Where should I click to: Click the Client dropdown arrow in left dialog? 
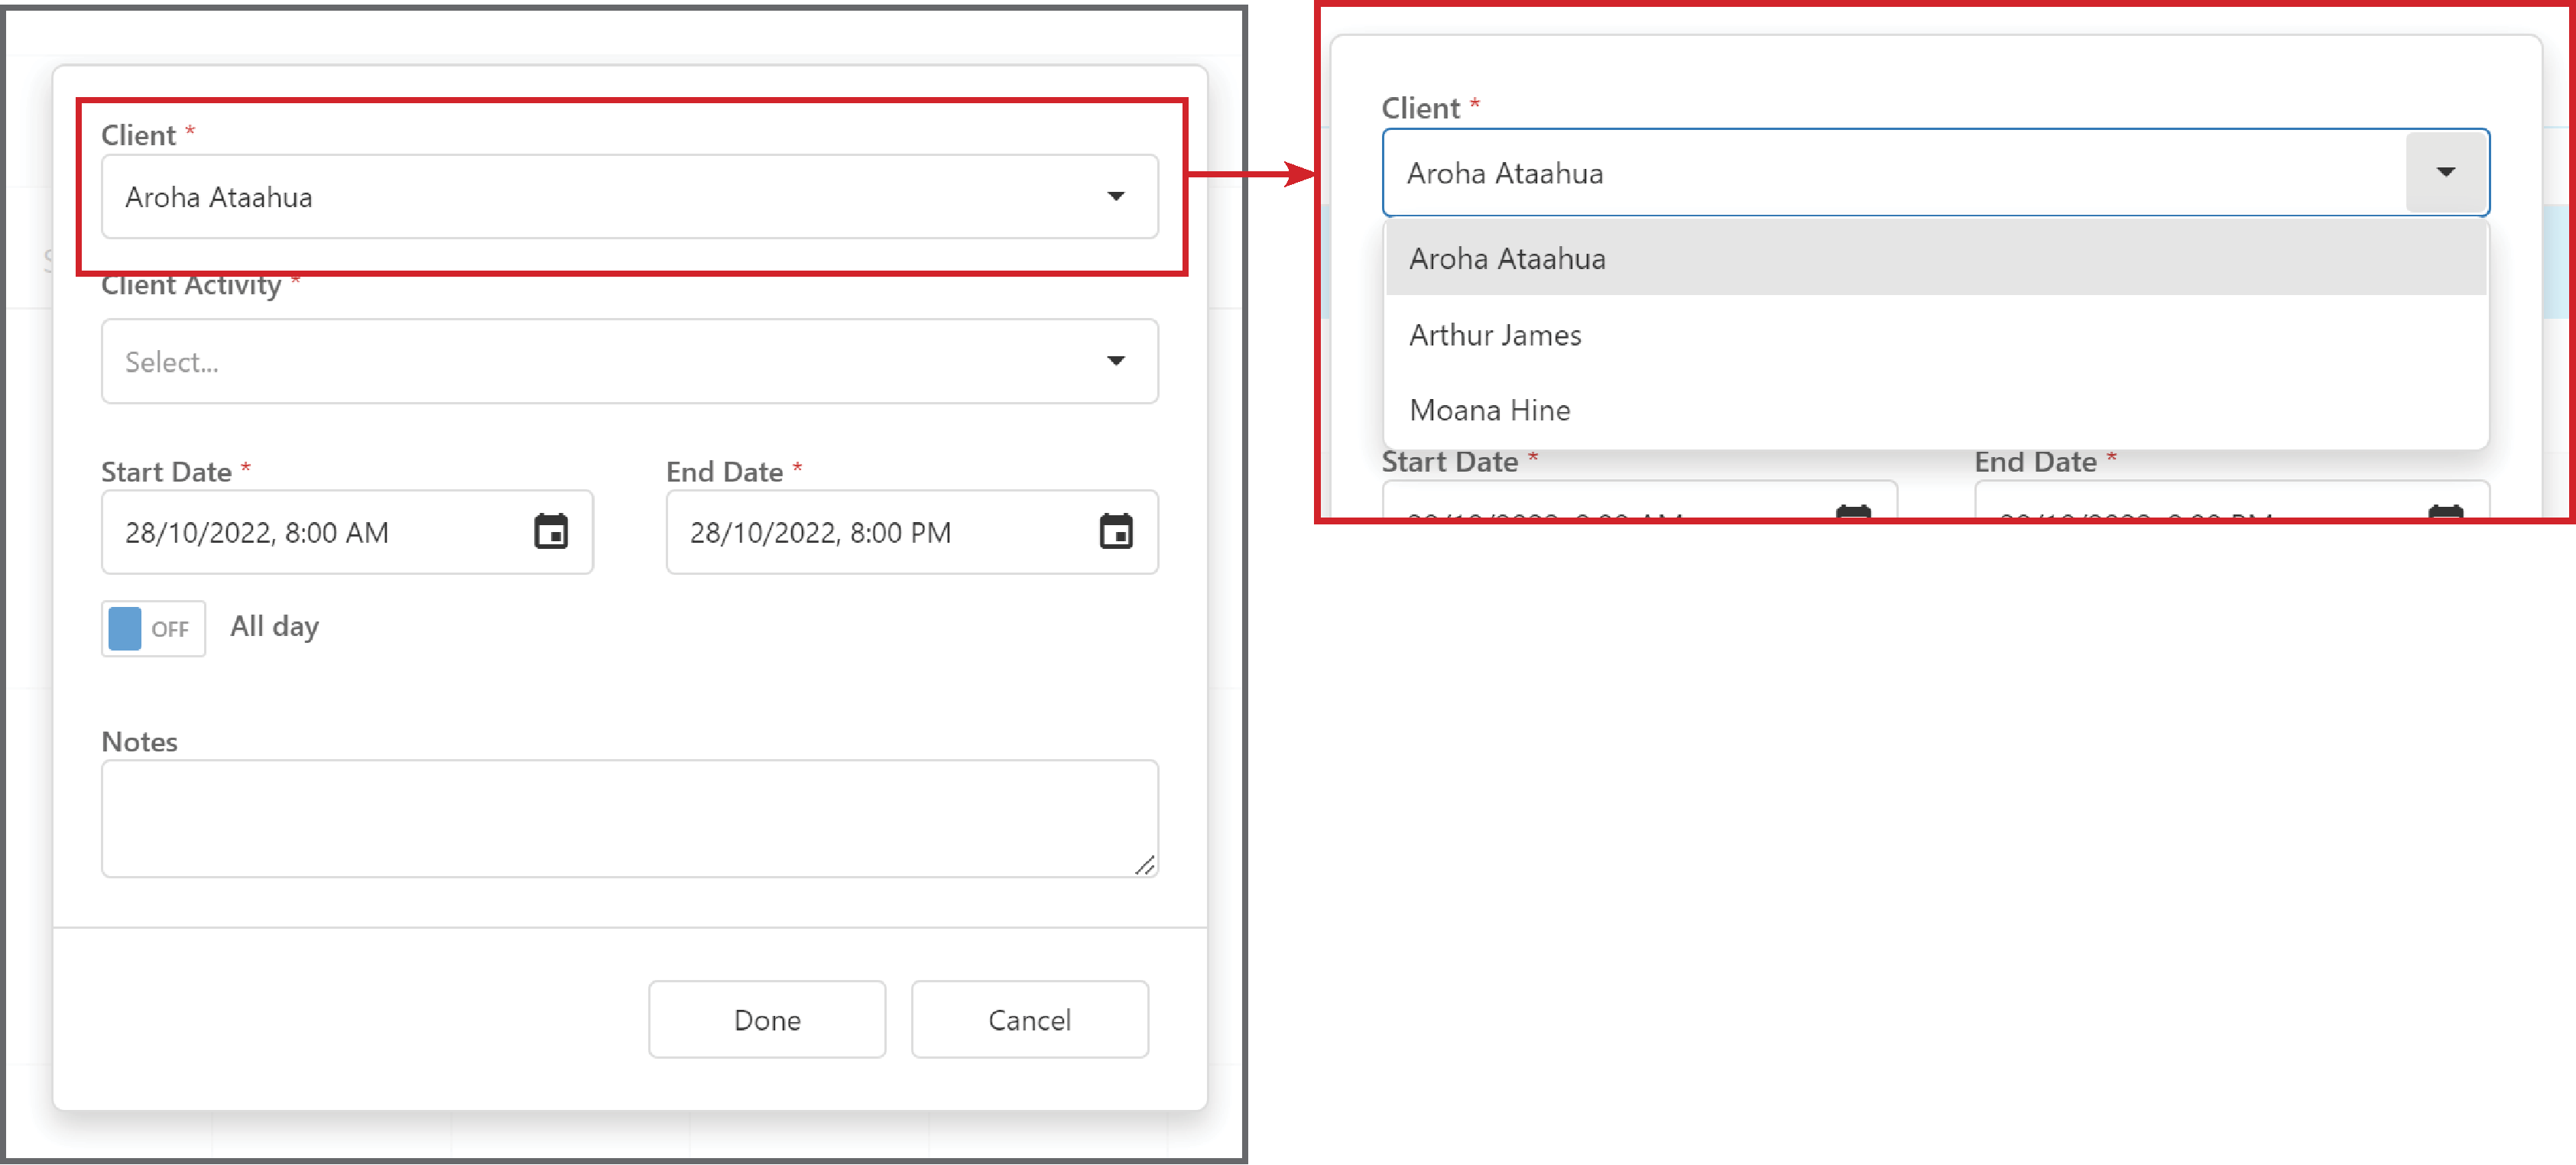point(1116,196)
